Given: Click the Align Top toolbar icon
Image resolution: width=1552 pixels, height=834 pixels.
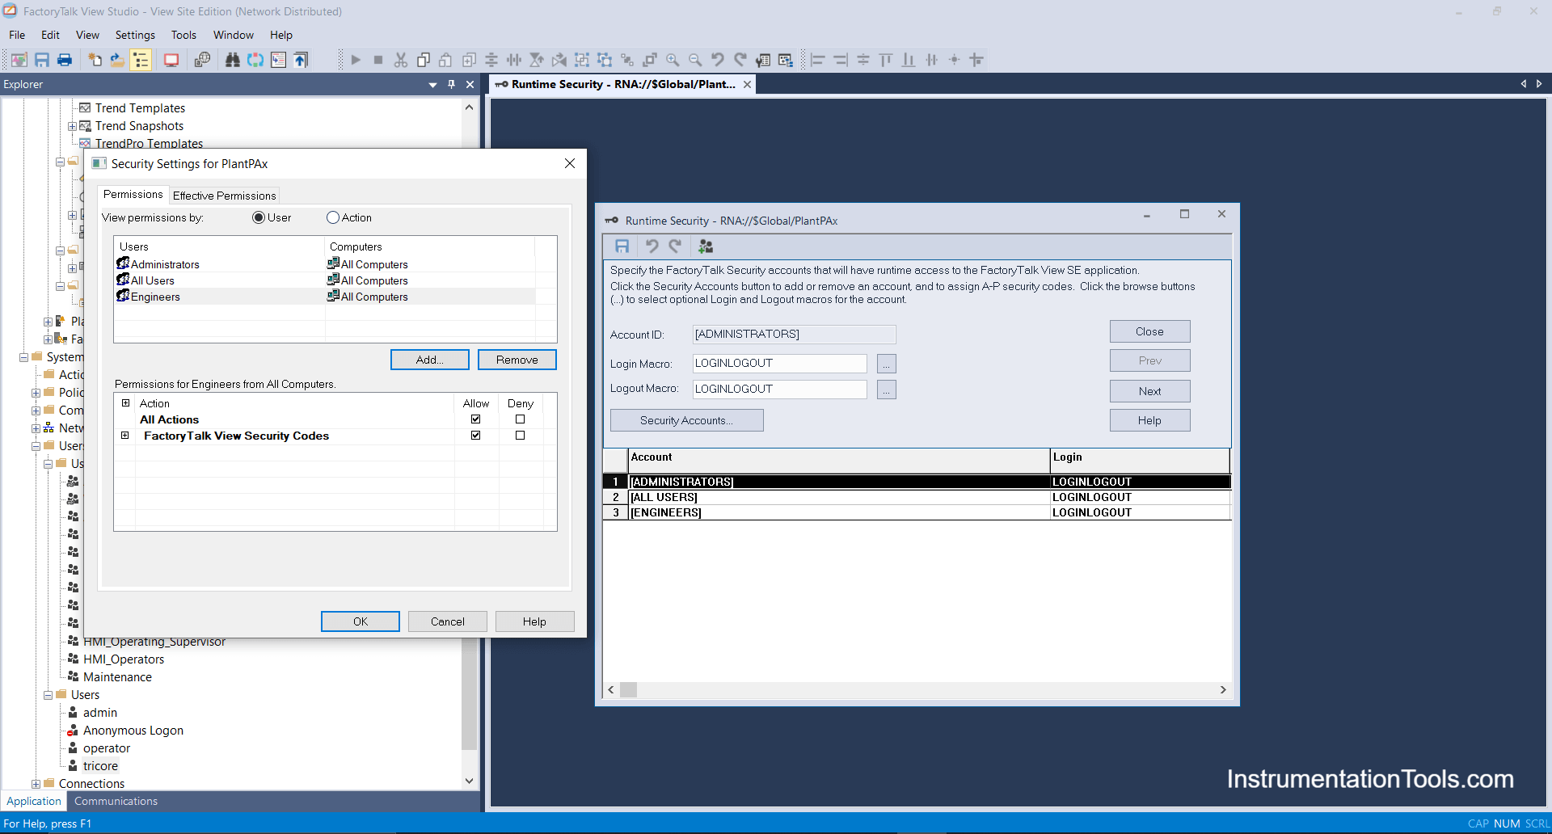Looking at the screenshot, I should click(x=886, y=60).
